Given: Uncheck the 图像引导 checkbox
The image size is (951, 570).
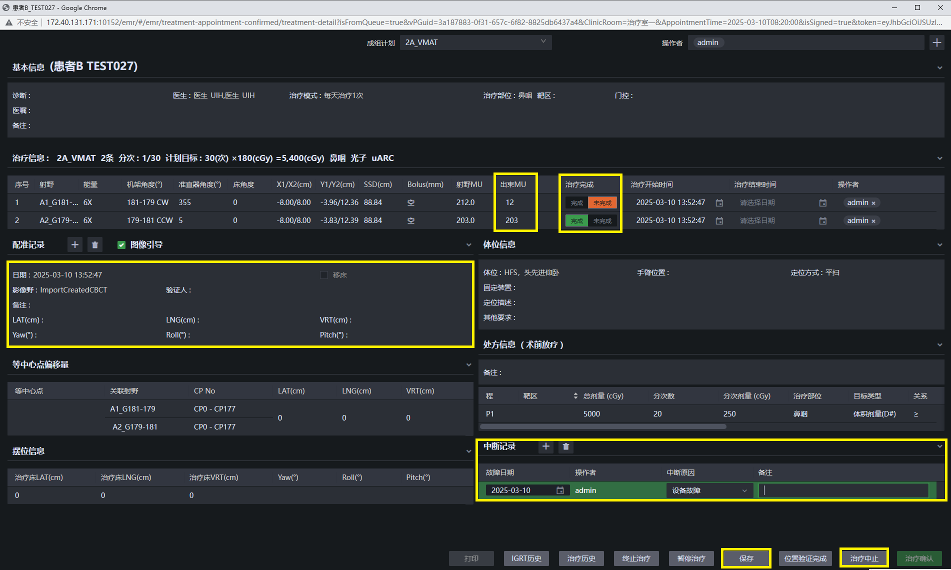Looking at the screenshot, I should click(x=121, y=244).
